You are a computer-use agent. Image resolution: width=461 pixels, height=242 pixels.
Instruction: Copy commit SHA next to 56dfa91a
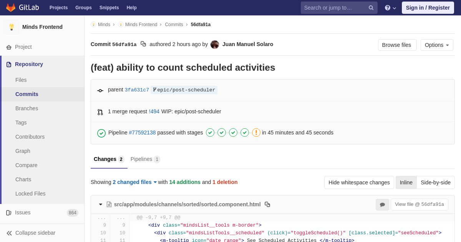click(143, 44)
